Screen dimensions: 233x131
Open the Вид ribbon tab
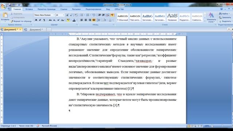(x=108, y=9)
